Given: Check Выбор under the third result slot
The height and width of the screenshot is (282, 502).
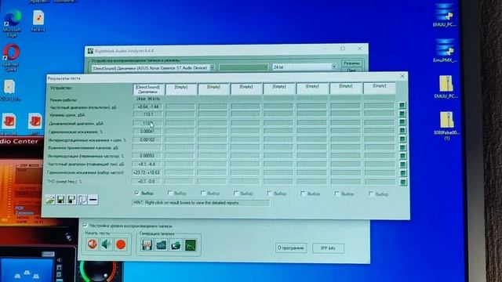Looking at the screenshot, I should pyautogui.click(x=203, y=193).
